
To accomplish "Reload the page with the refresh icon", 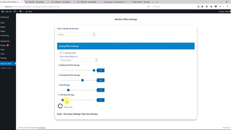I will coord(149,6).
